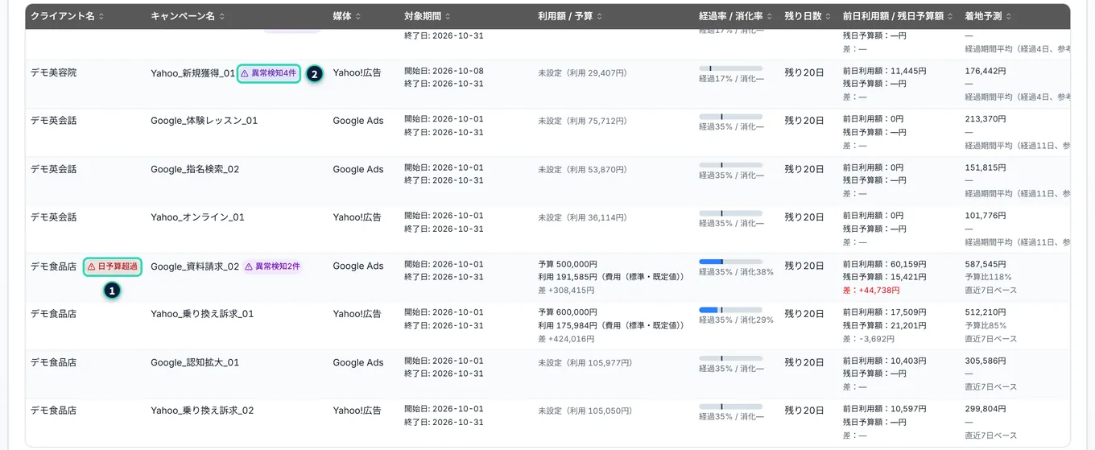Click デモ食品店 in the Google_認知拡大_01 row
This screenshot has width=1095, height=450.
pyautogui.click(x=54, y=362)
